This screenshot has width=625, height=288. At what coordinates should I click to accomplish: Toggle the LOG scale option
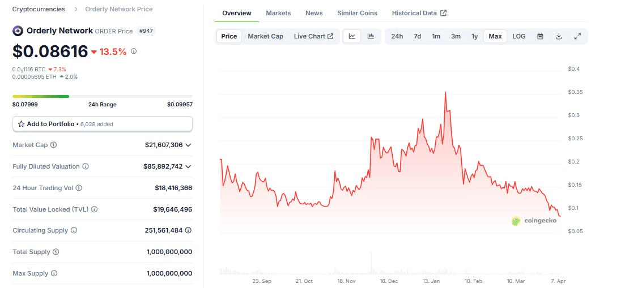pos(518,36)
